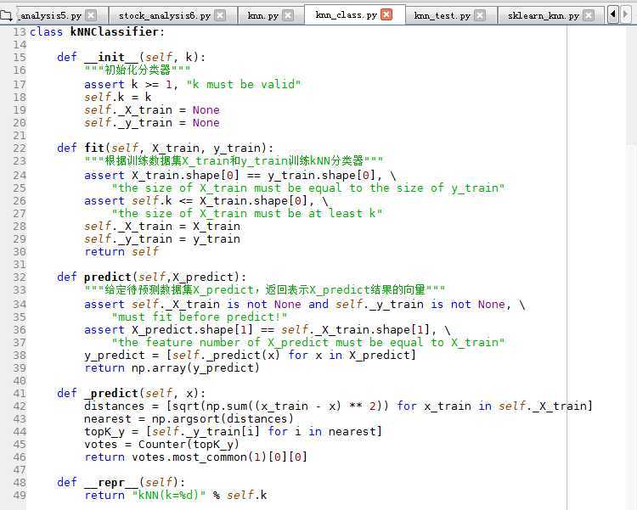Close the knn.py tab
Screen dimensions: 637x510
coord(288,15)
